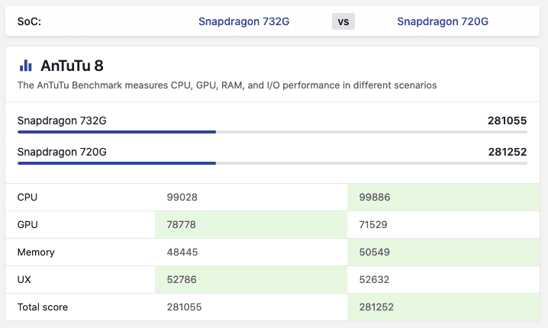Select the Memory row label
The width and height of the screenshot is (548, 328).
click(x=36, y=252)
